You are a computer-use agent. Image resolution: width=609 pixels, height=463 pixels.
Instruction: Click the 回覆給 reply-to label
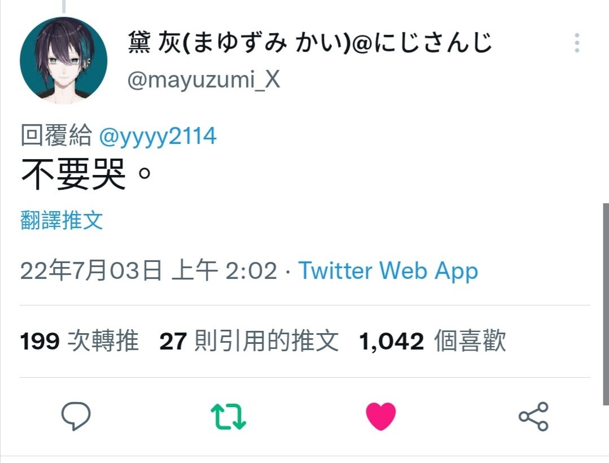(x=56, y=136)
